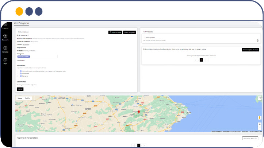Open Proyectos in the black sidebar

tap(5, 26)
